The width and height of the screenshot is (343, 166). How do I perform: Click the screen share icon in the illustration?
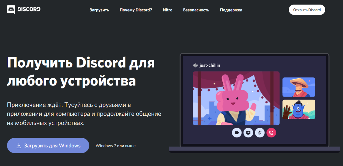click(x=248, y=133)
